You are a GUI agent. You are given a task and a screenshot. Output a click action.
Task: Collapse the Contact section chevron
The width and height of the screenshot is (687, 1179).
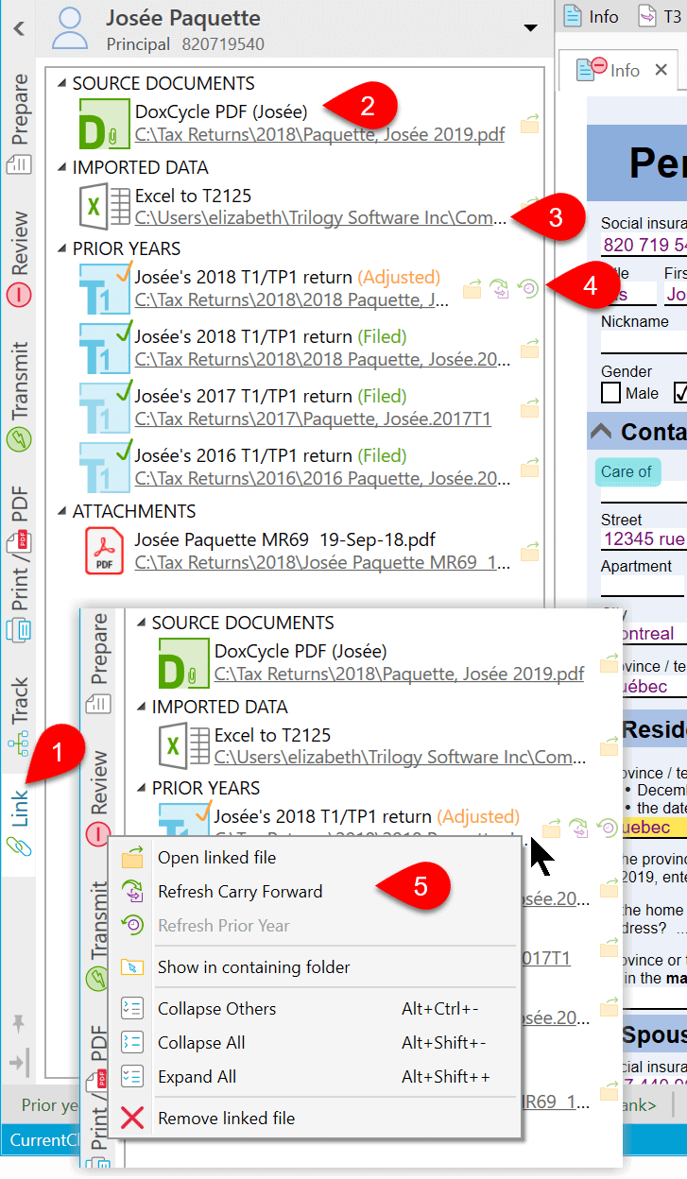(x=600, y=432)
